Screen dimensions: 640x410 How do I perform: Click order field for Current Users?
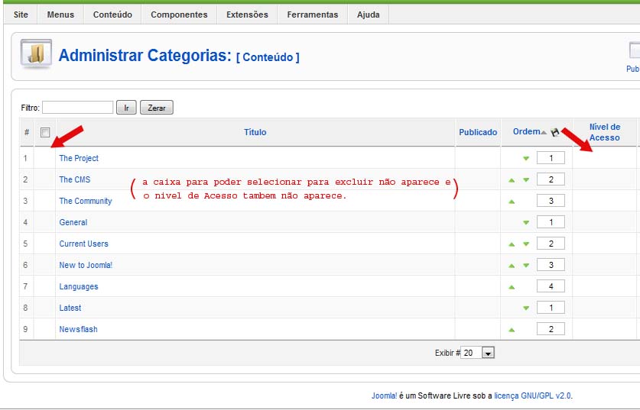551,244
